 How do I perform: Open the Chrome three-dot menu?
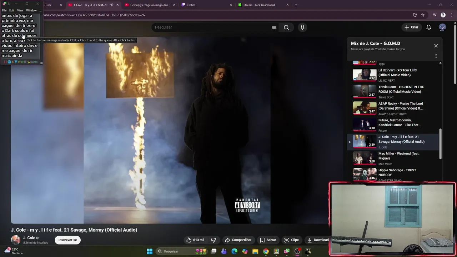pos(452,15)
